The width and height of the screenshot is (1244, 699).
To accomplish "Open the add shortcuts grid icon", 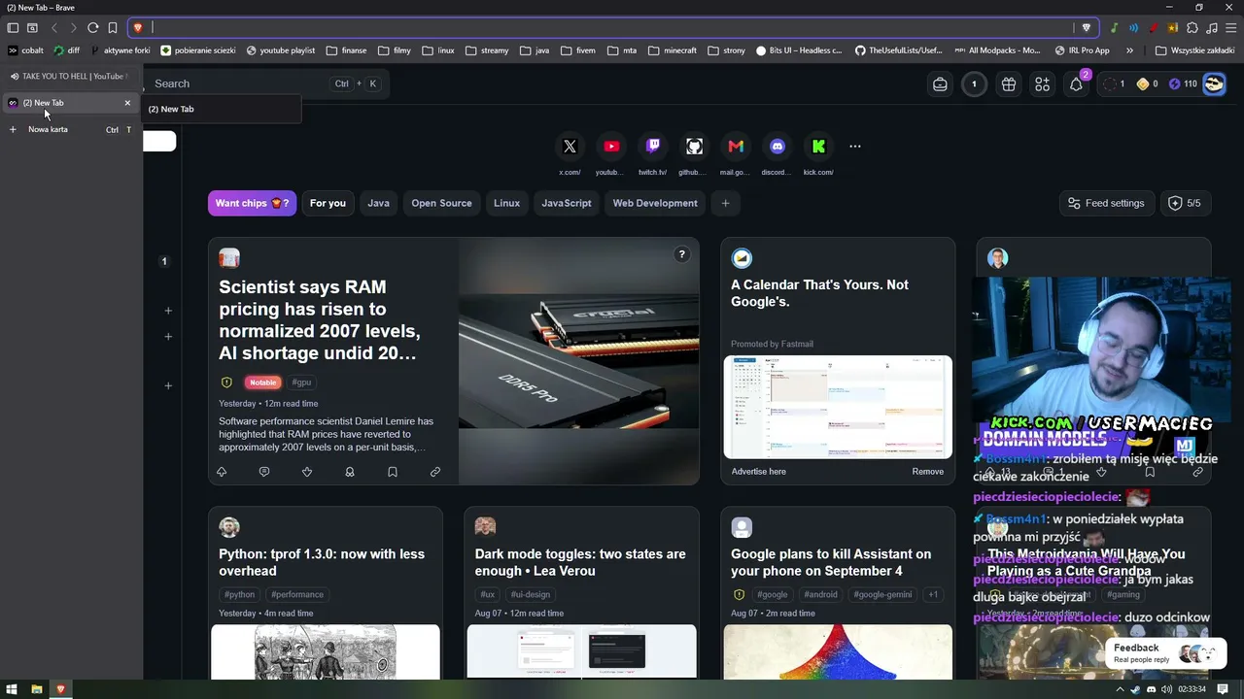I will pos(1042,84).
